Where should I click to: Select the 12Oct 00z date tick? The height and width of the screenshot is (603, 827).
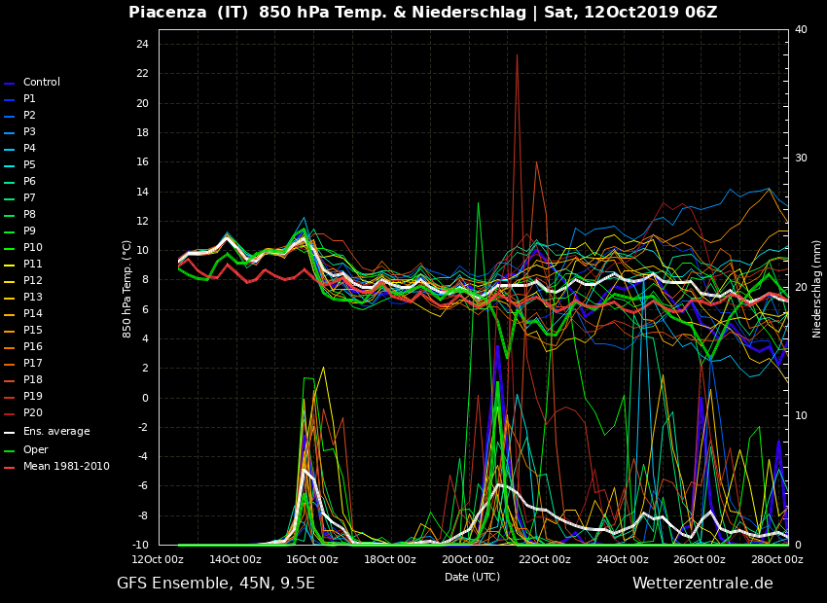pos(159,559)
